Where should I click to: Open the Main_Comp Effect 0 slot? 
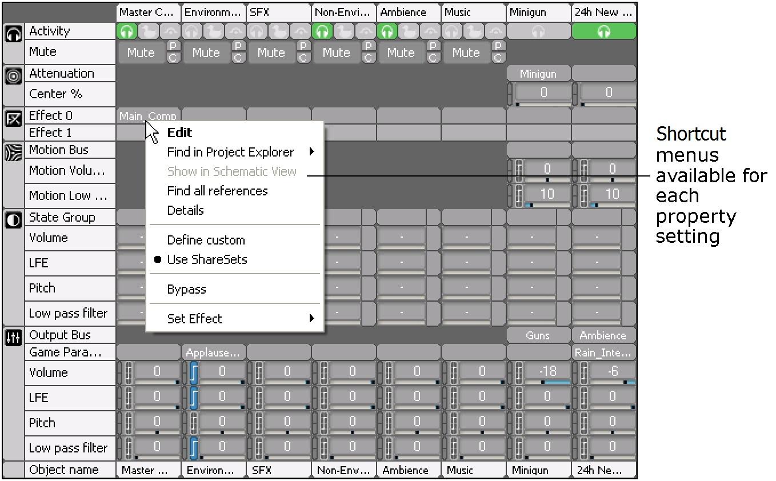(148, 116)
